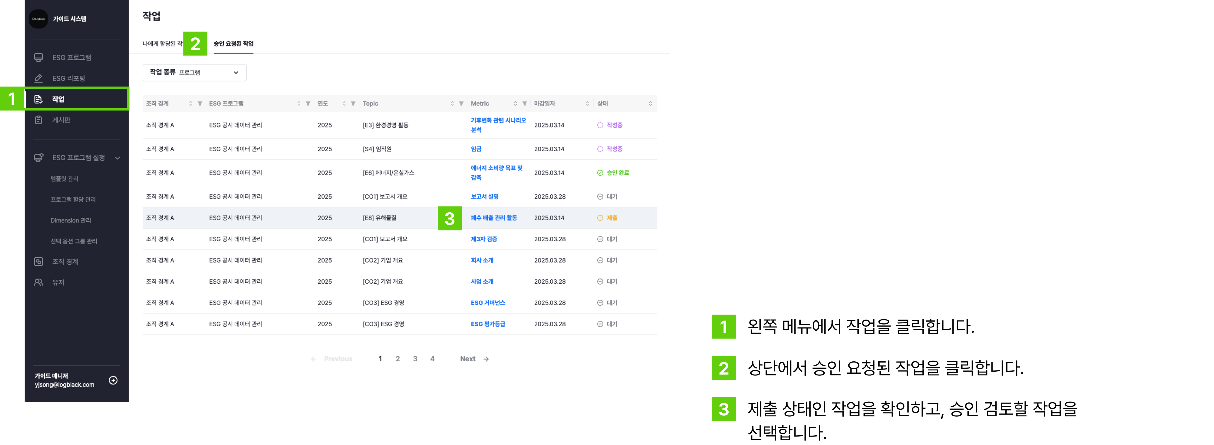Open ESG 프로그램 sidebar icon

pos(39,57)
